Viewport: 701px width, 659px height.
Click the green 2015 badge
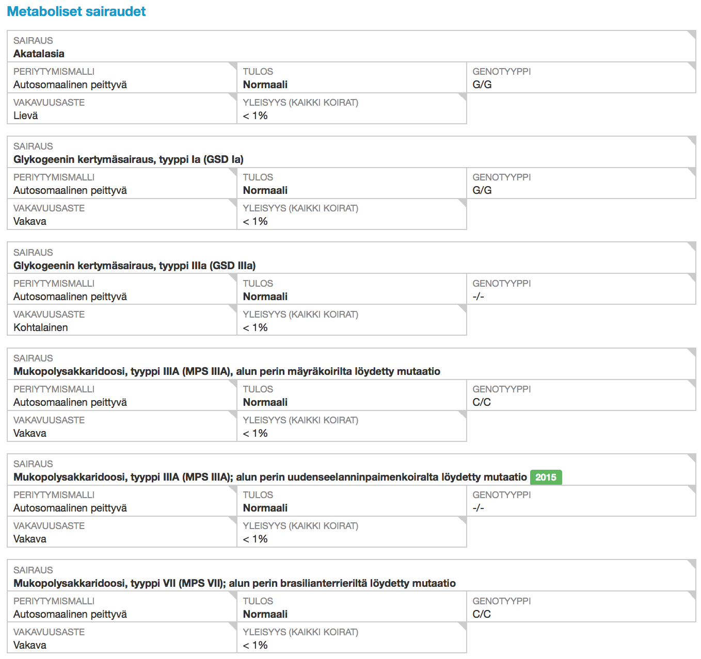[x=546, y=477]
